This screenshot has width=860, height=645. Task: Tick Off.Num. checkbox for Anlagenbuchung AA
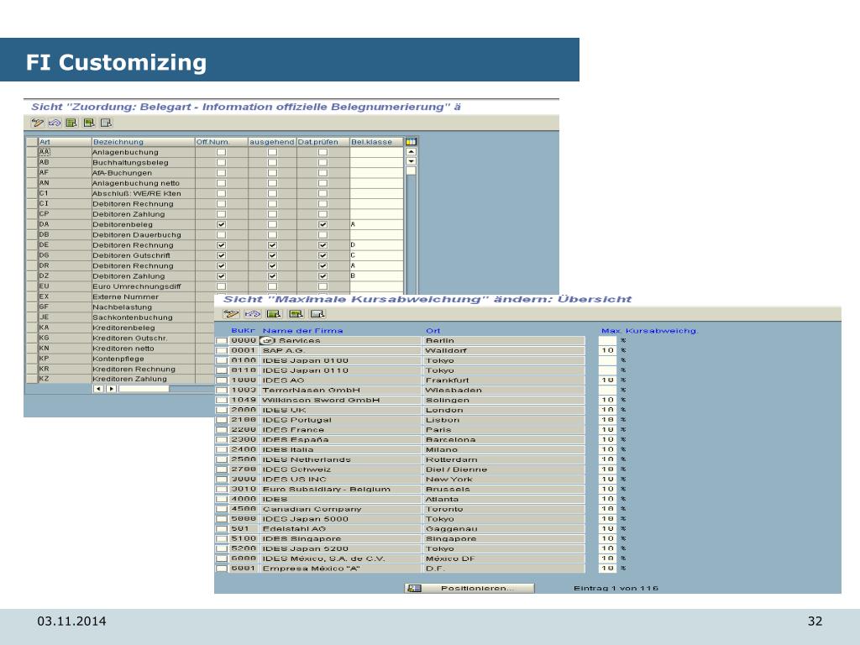click(x=221, y=153)
